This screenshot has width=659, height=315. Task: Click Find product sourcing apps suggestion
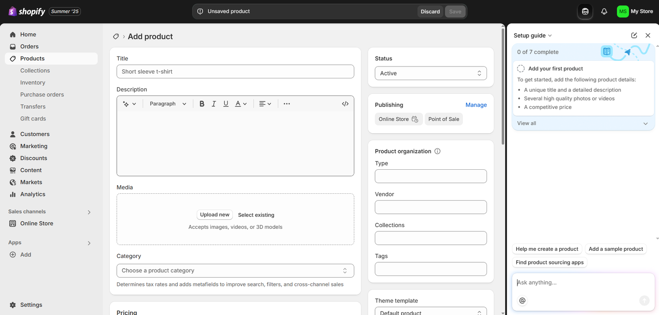550,262
